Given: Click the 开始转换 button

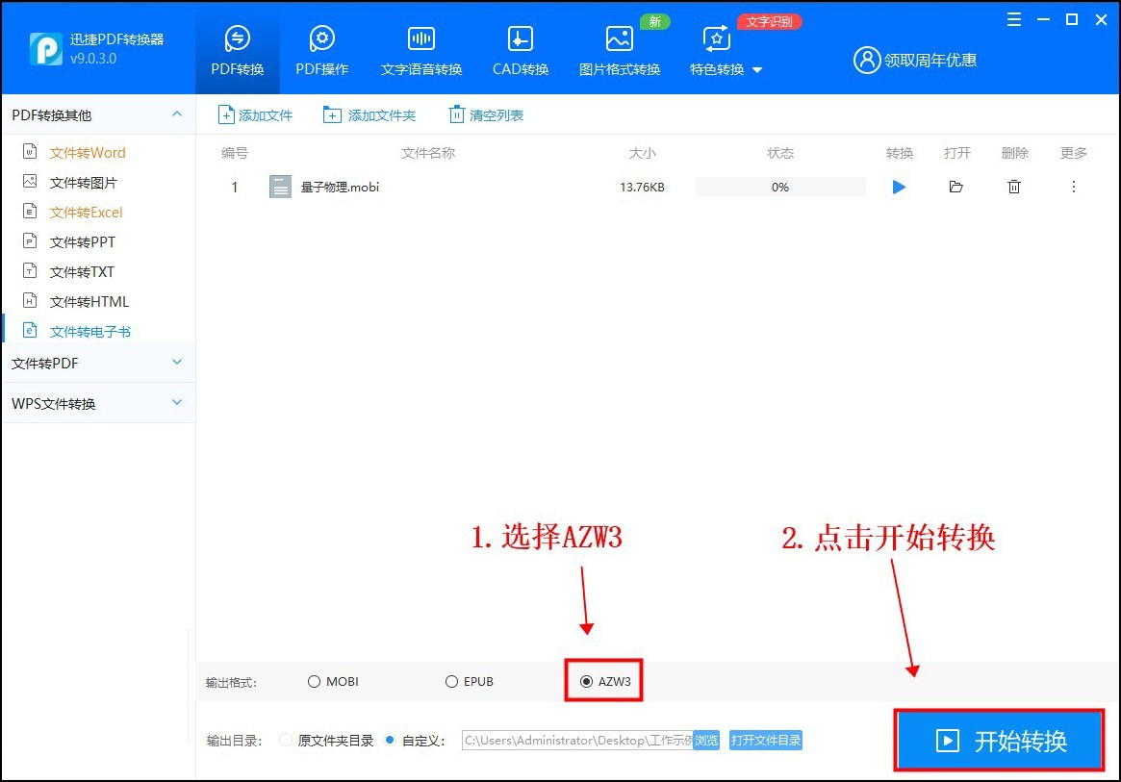Looking at the screenshot, I should click(x=998, y=740).
